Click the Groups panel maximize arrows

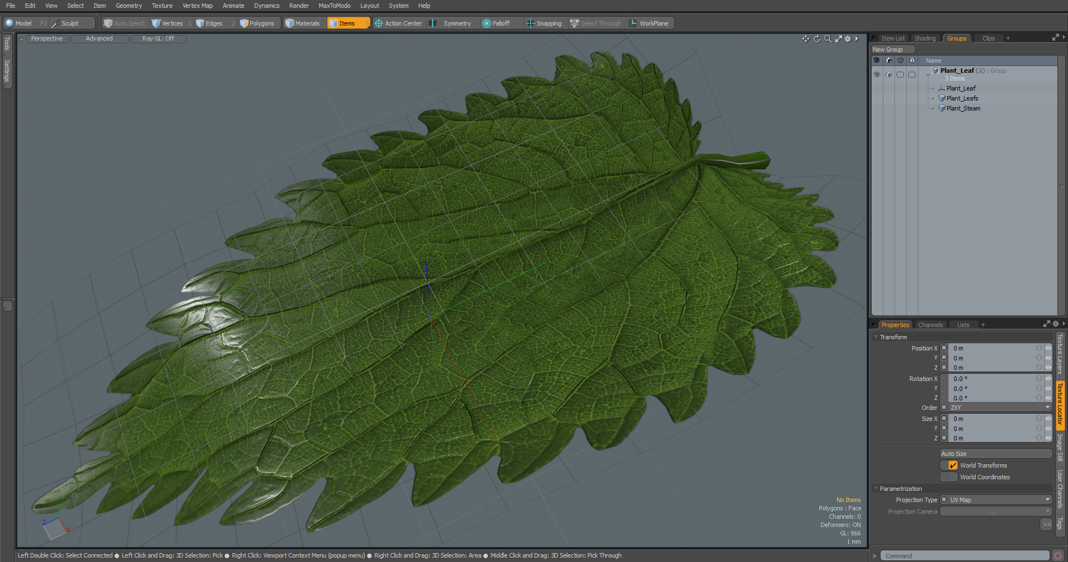click(1055, 37)
